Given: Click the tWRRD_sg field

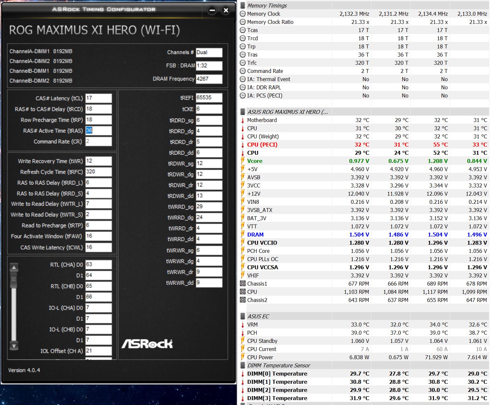Looking at the screenshot, I should 209,207.
